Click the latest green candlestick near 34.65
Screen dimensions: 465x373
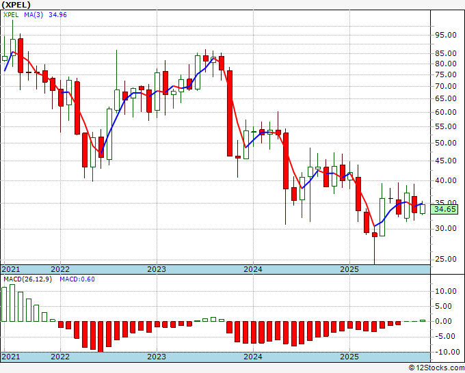[423, 209]
